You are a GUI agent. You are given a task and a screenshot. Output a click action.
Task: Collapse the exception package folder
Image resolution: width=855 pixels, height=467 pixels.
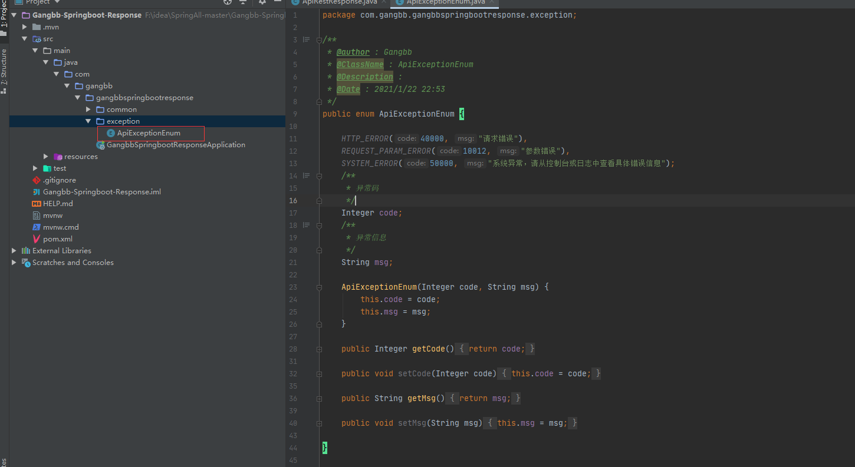click(88, 121)
